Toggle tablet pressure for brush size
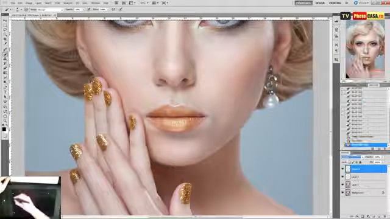The width and height of the screenshot is (390, 219). [x=121, y=10]
